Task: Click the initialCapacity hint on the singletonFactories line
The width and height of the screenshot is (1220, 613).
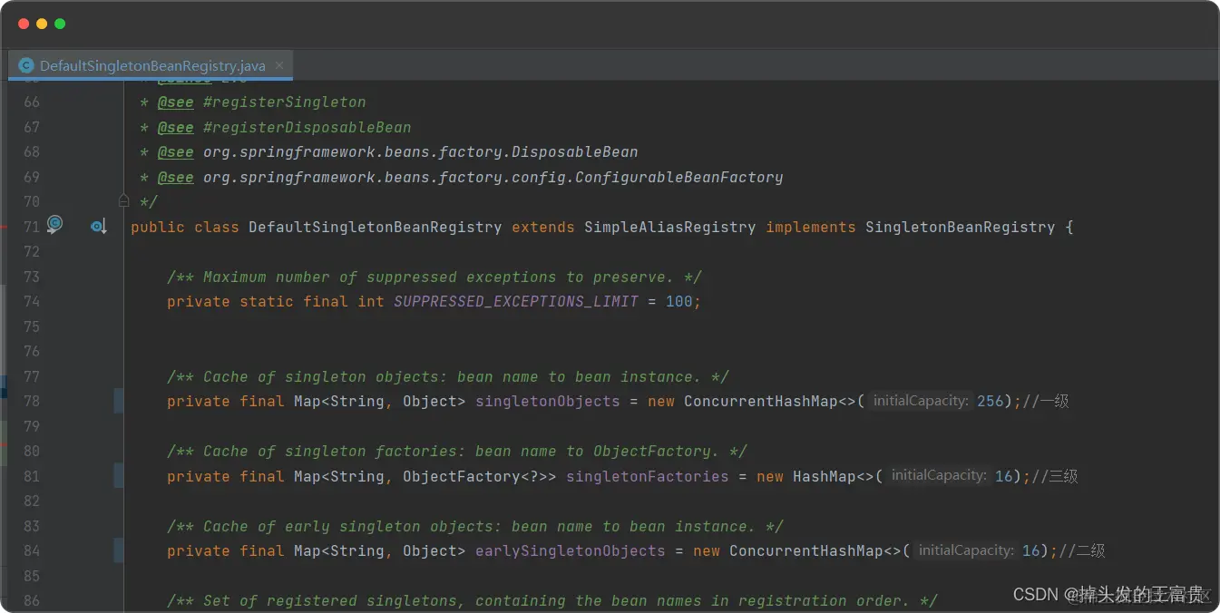Action: [939, 476]
